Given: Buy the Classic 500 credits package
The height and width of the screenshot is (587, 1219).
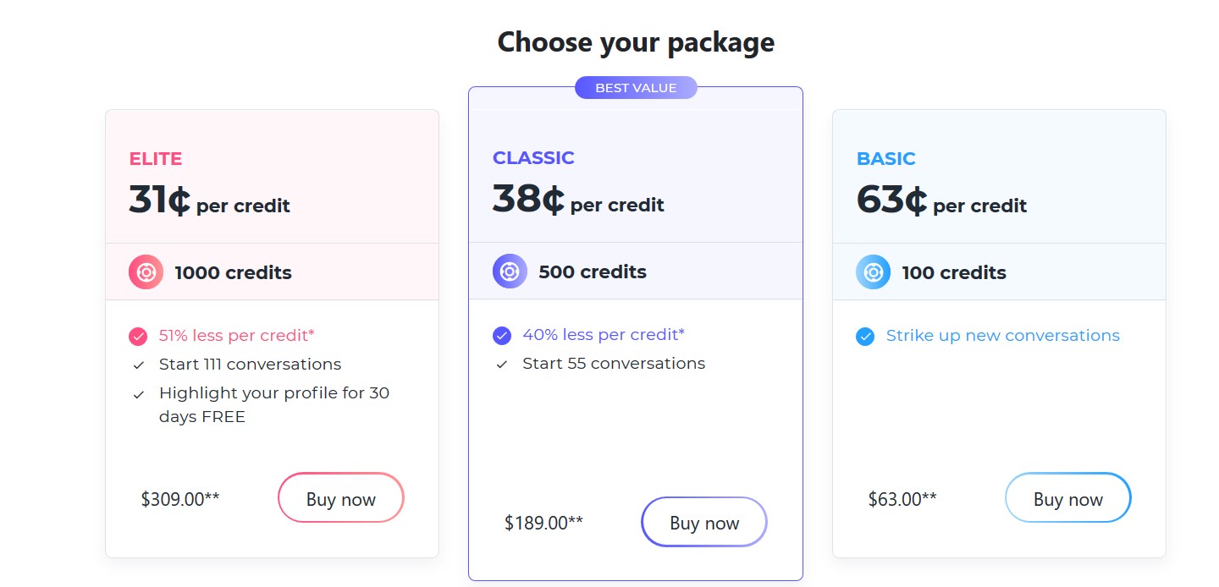Looking at the screenshot, I should coord(704,523).
